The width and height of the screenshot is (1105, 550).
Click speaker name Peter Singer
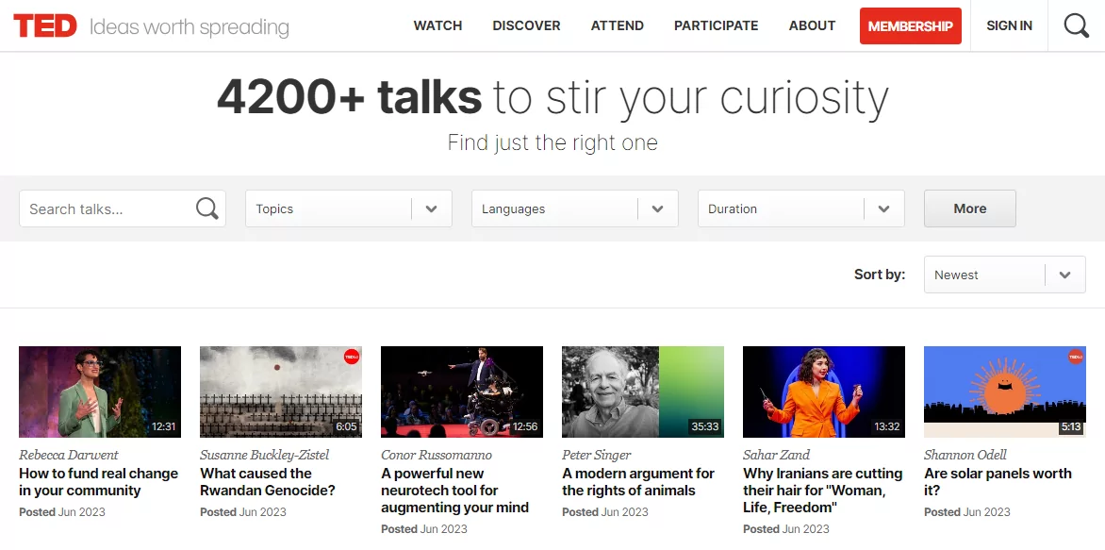[596, 455]
